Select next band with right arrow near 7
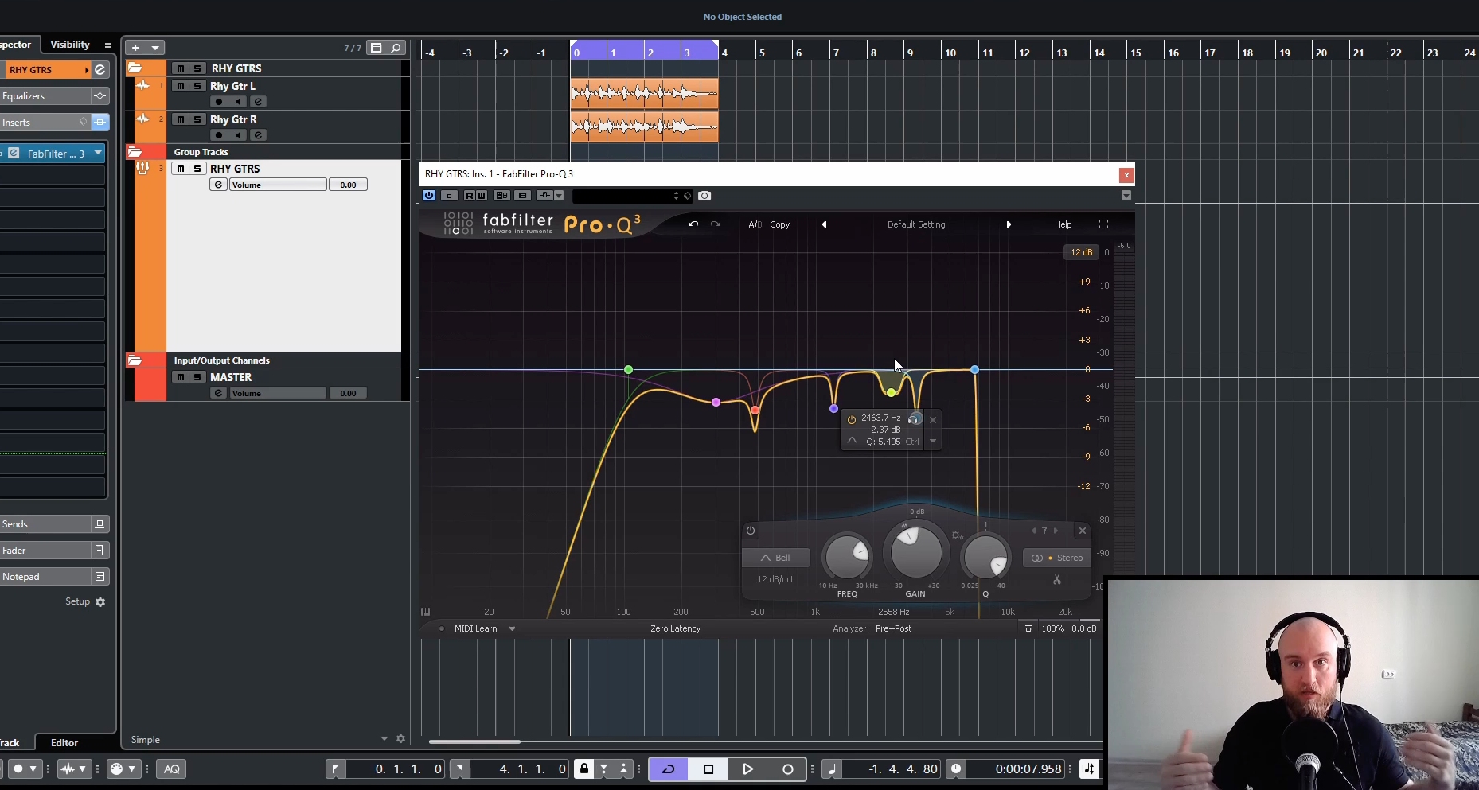 [x=1056, y=531]
